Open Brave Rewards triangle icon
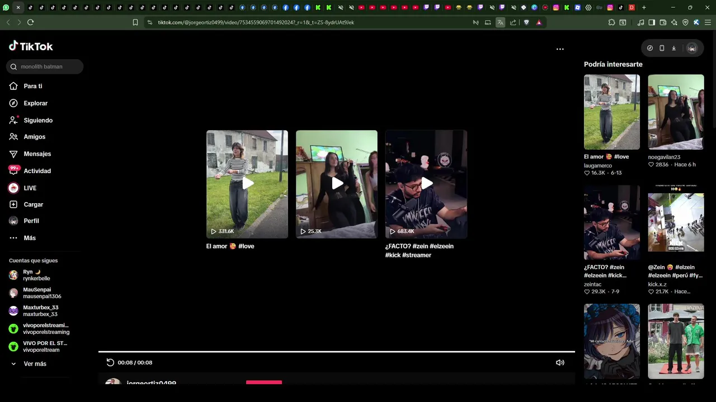The image size is (716, 402). 539,22
